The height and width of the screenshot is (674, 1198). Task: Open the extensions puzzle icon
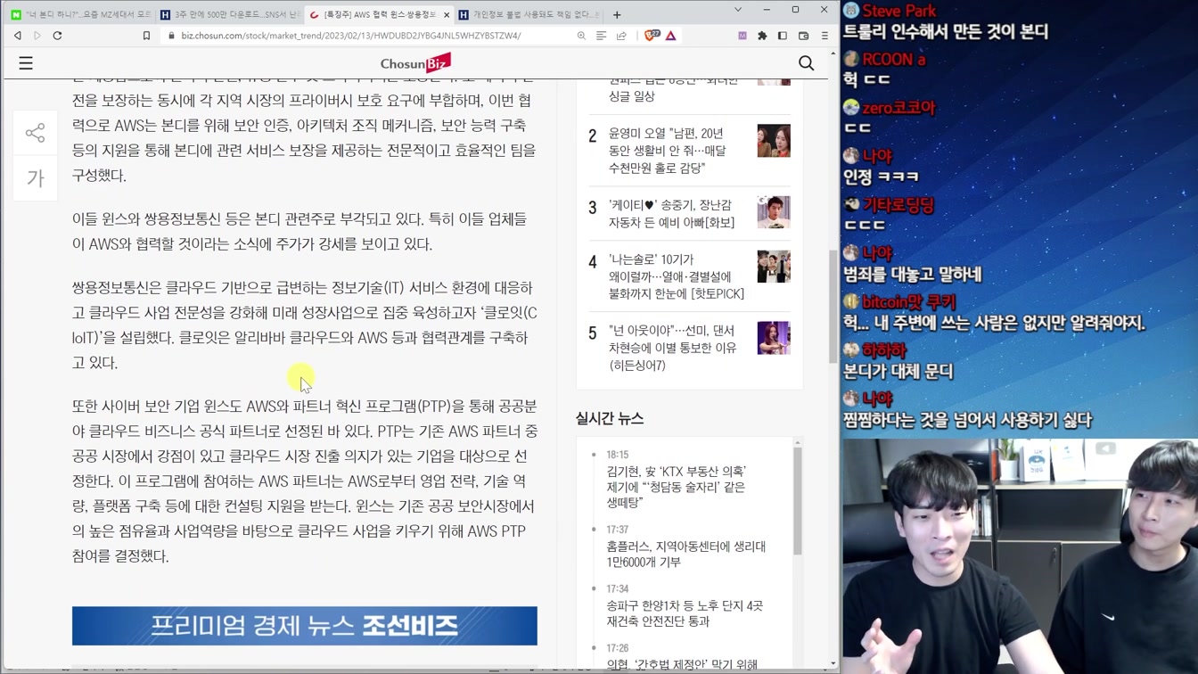point(762,36)
